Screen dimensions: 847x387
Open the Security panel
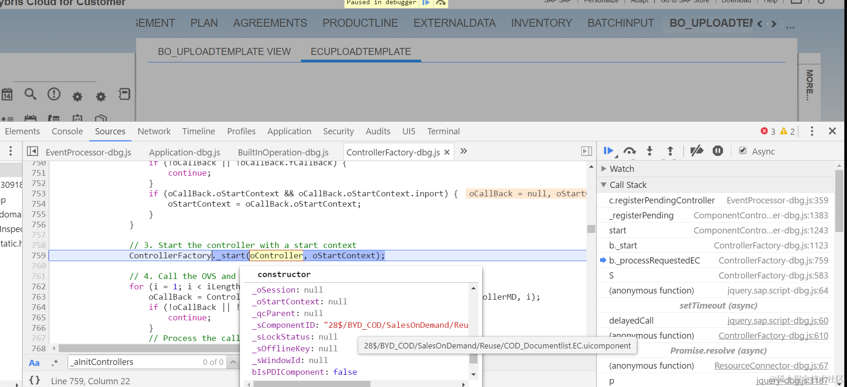[339, 132]
